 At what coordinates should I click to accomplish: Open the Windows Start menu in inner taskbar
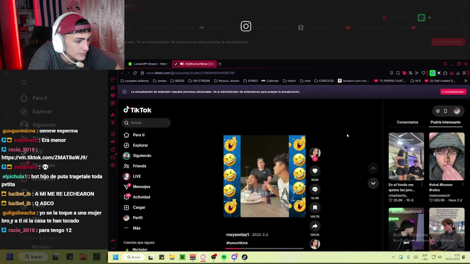[115, 257]
